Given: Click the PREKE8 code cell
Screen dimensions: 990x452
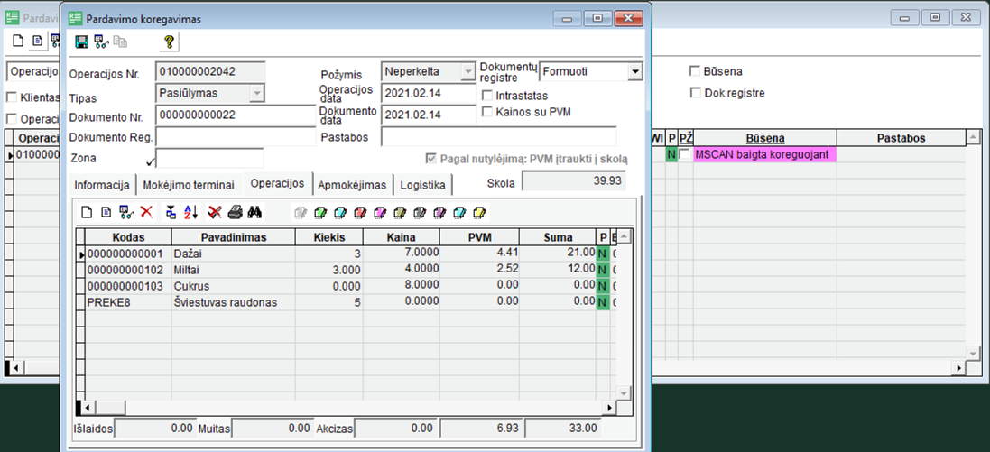Looking at the screenshot, I should coord(129,302).
